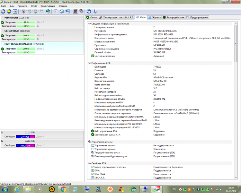Open Help via blue question mark icon
Screen dimensions: 241x193
point(89,11)
